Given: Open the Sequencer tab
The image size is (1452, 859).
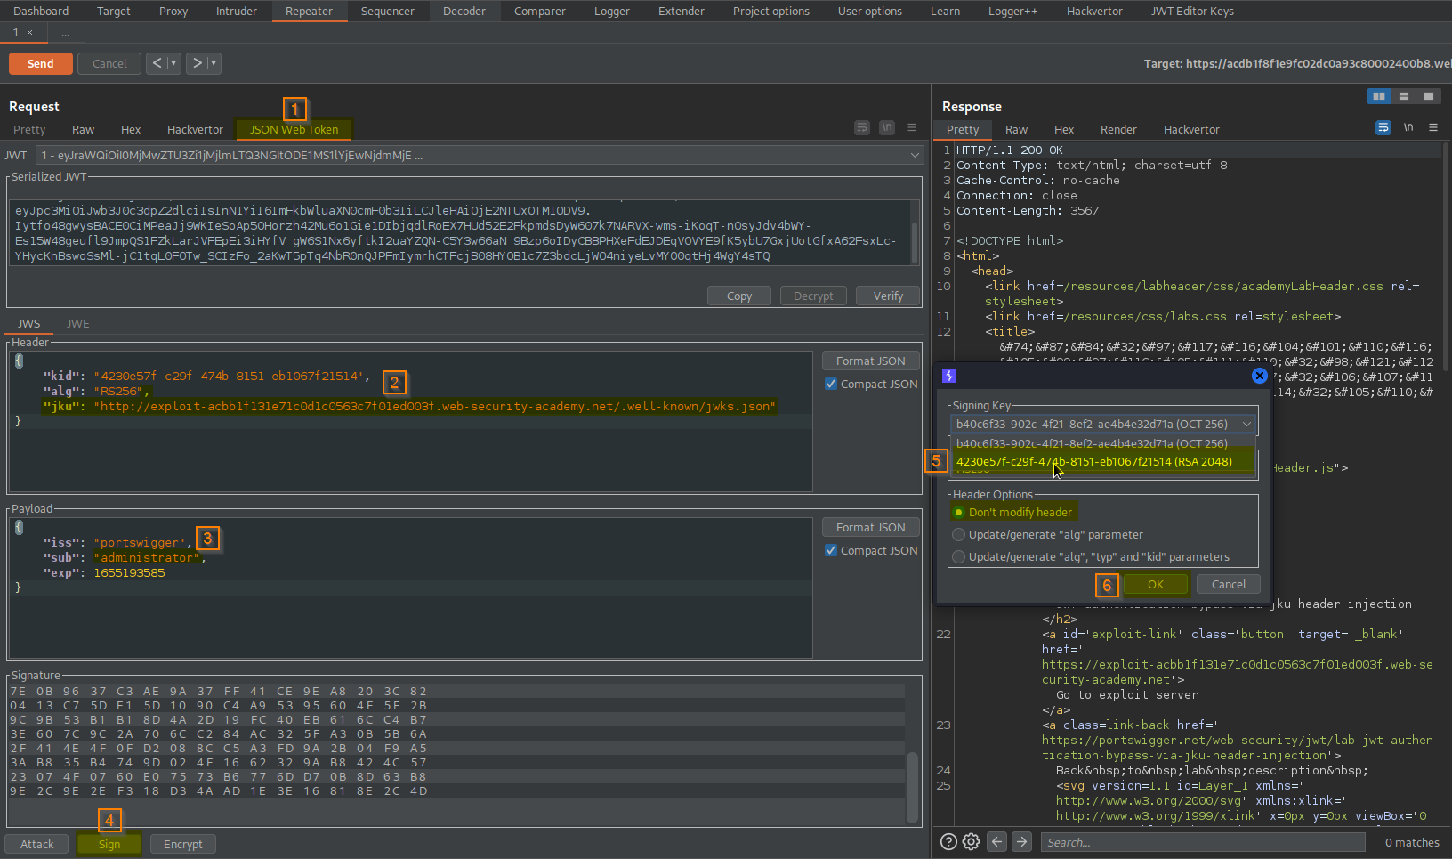Looking at the screenshot, I should (388, 11).
